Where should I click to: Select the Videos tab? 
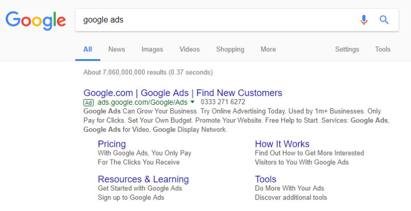tap(190, 49)
